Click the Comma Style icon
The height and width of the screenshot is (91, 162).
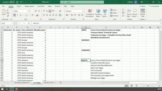coord(75,15)
